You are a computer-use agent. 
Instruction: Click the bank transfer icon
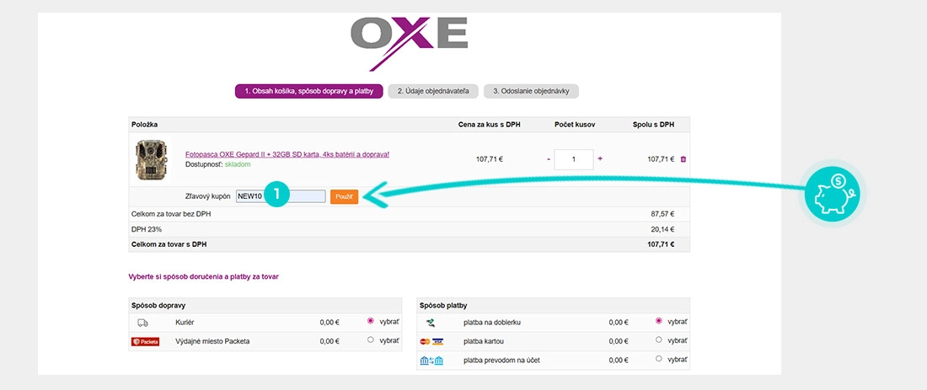click(x=431, y=361)
